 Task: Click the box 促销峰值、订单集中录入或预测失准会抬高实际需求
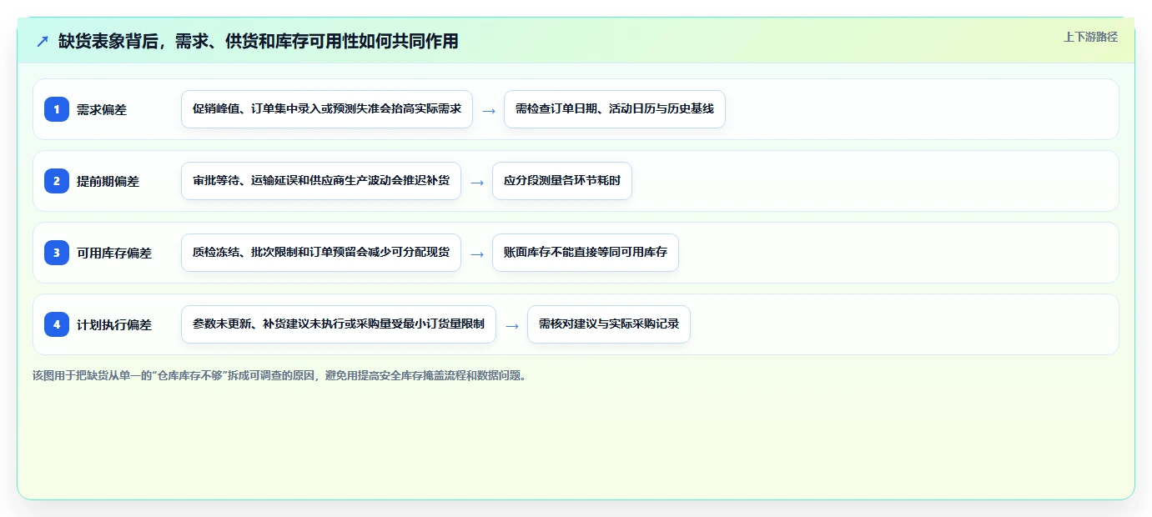point(327,109)
